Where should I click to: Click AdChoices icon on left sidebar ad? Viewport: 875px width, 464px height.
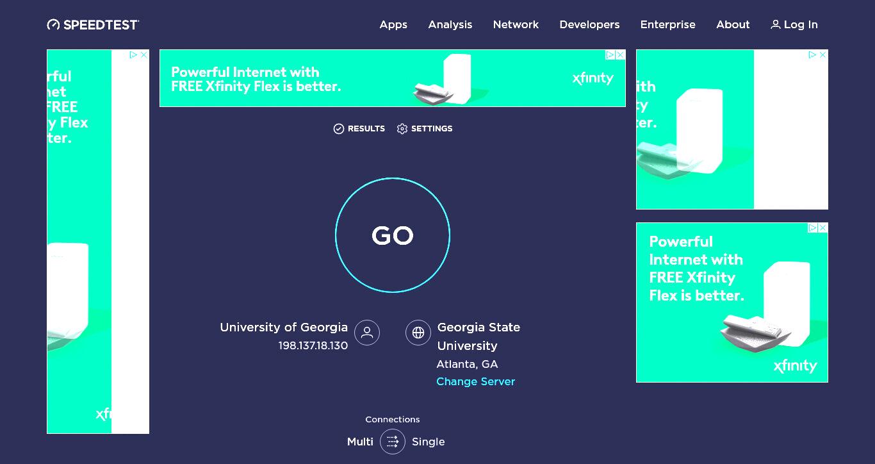(134, 55)
